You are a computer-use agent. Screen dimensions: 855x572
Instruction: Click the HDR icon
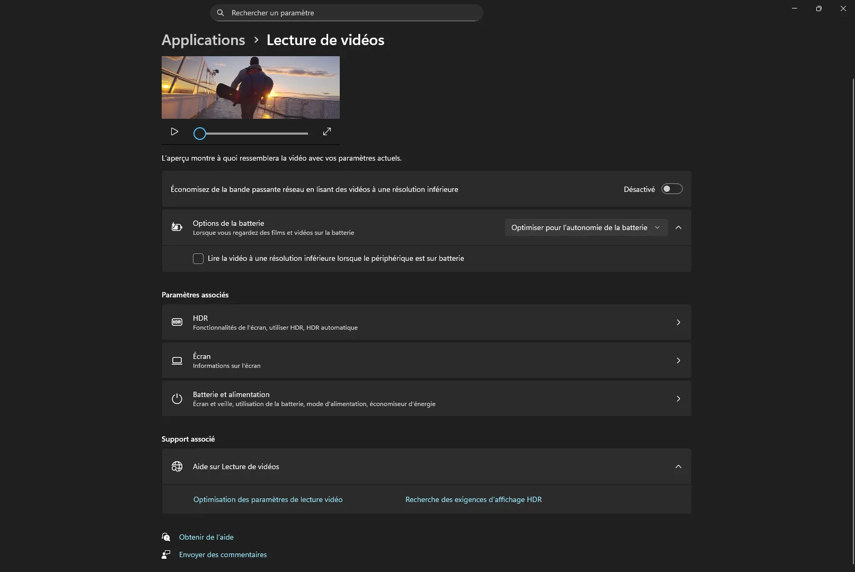tap(177, 322)
